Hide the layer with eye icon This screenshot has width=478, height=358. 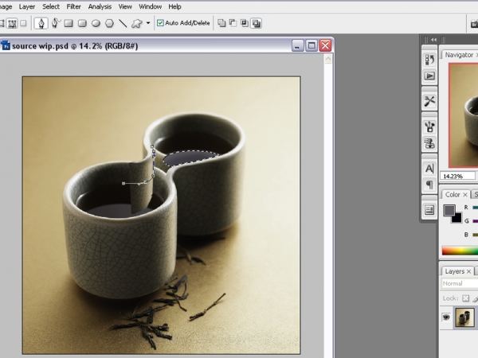446,317
